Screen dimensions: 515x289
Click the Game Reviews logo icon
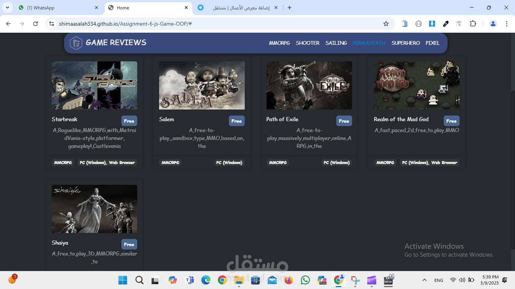[x=76, y=43]
